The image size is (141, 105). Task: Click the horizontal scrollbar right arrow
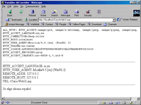coord(138,98)
